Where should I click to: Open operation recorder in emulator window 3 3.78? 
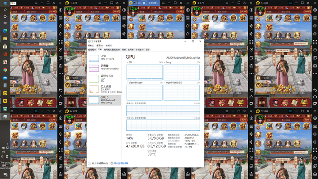tap(251, 50)
